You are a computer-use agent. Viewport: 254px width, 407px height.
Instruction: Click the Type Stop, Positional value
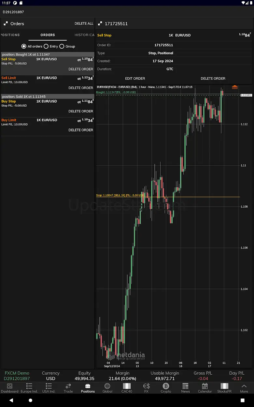161,53
